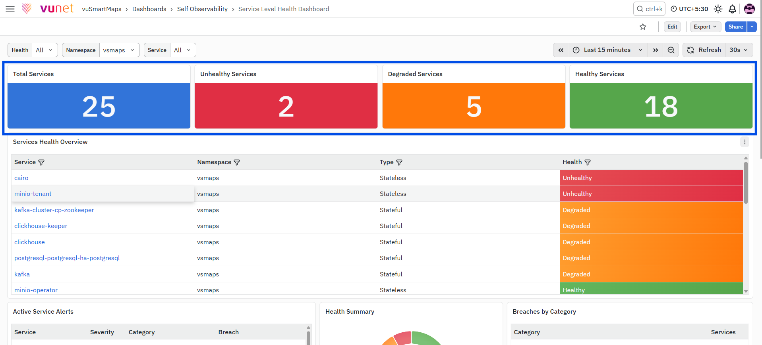Expand the Health filter dropdown
This screenshot has height=345, width=762.
coord(45,50)
